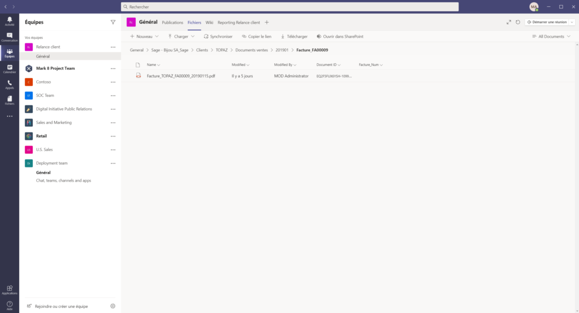Select the Mark 8 Project Team
579x313 pixels.
55,68
